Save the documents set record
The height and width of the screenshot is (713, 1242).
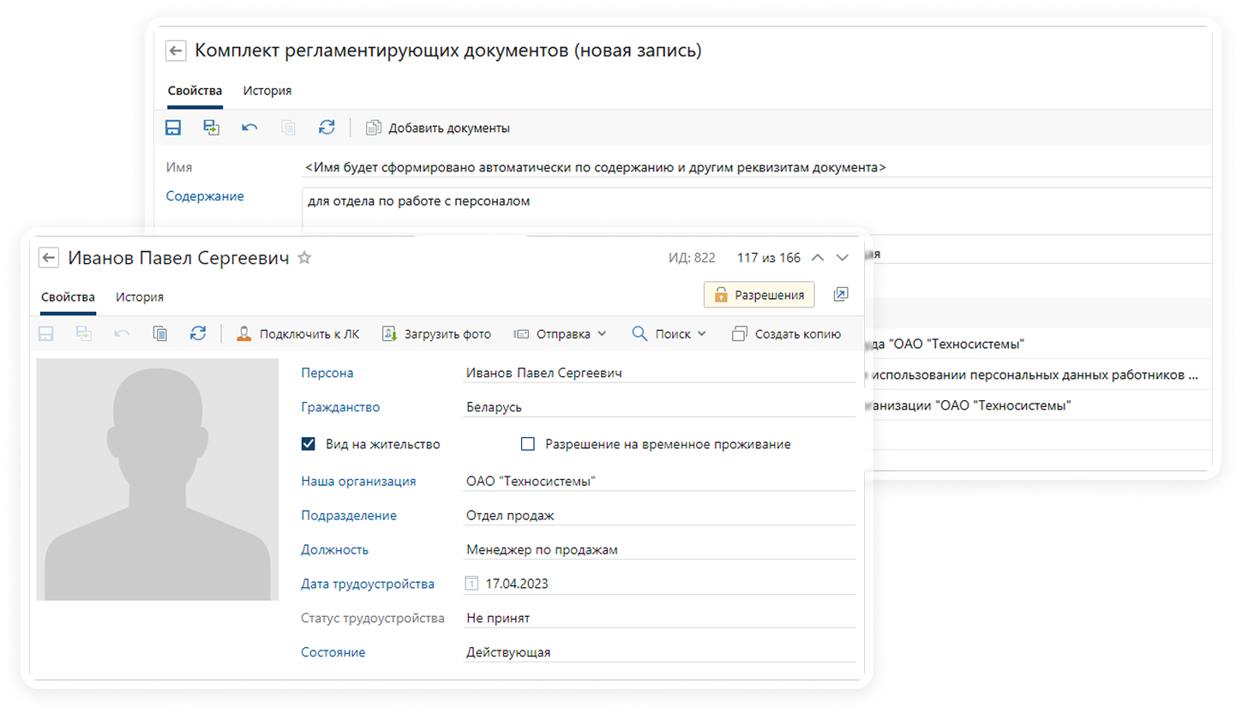[x=173, y=128]
